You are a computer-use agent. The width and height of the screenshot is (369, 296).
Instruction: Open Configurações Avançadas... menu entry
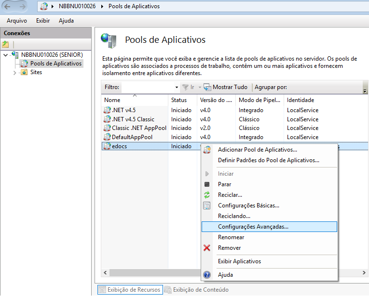tap(270, 227)
